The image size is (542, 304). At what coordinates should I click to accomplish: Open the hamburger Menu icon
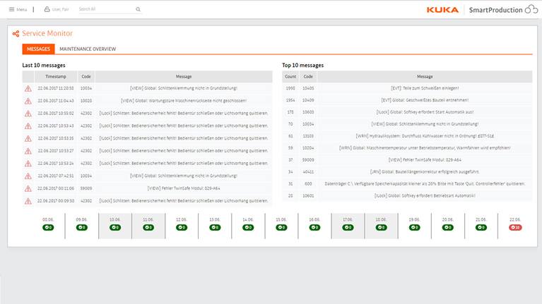point(11,10)
